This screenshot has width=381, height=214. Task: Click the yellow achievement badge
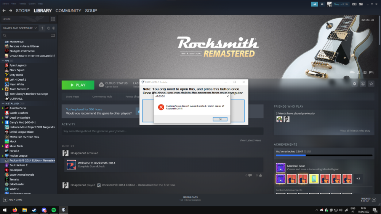coord(314,179)
